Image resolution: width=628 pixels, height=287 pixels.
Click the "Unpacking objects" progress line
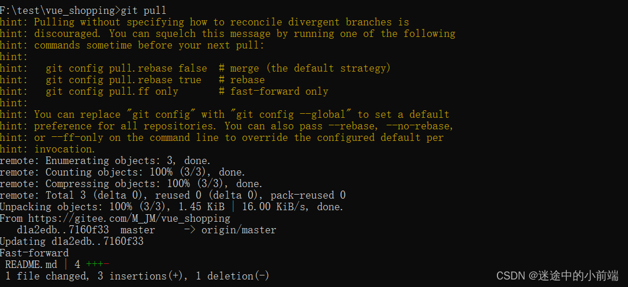coord(171,207)
